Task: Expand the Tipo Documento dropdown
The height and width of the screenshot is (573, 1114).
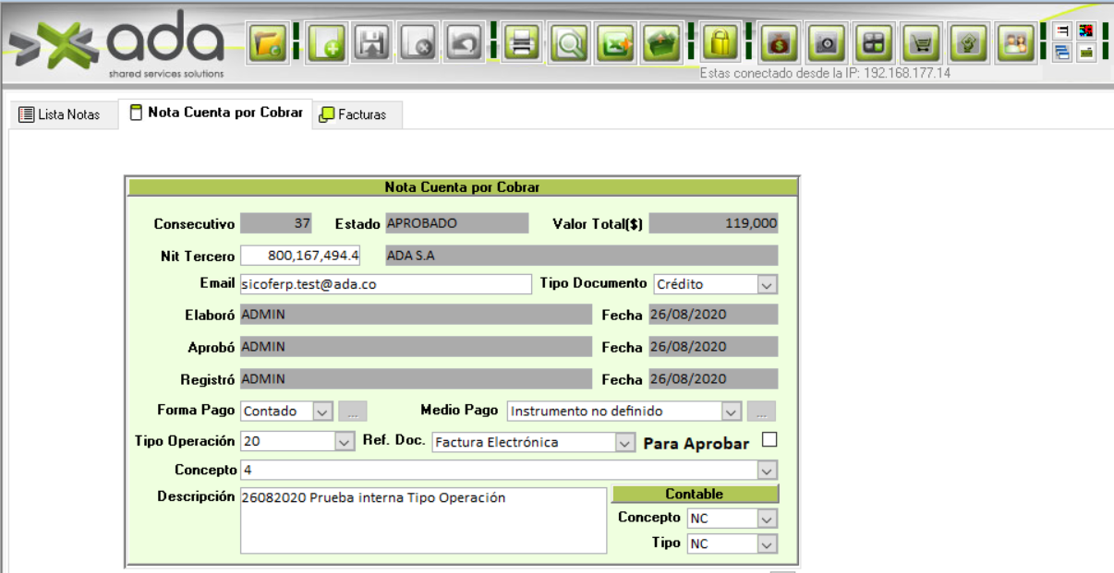Action: tap(767, 285)
